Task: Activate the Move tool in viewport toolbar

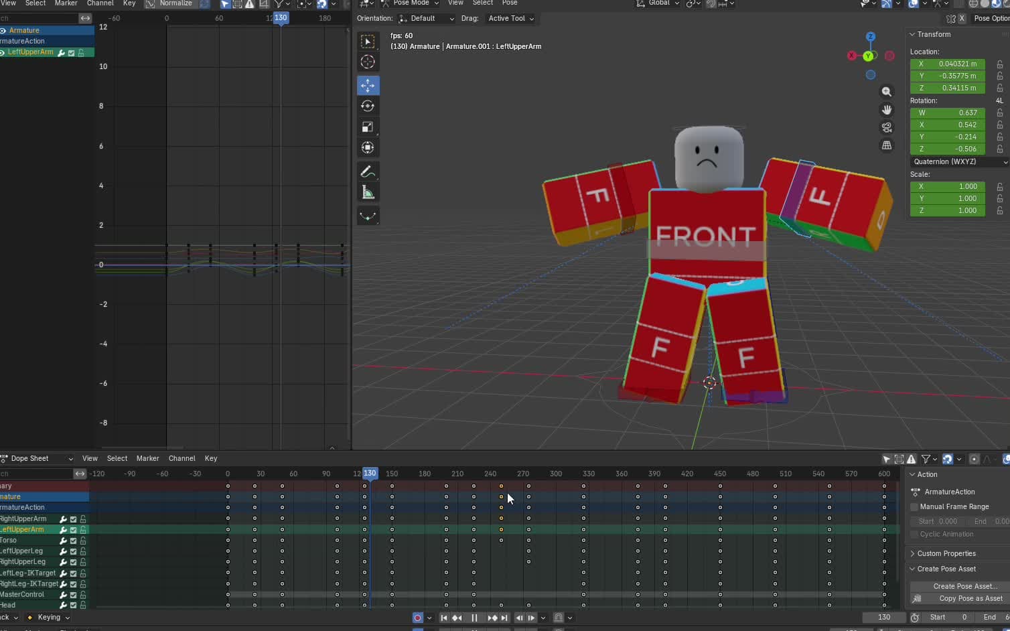Action: tap(368, 85)
